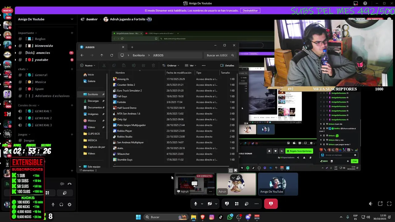
Task: Switch Explorer to details list view
Action: (x=231, y=170)
